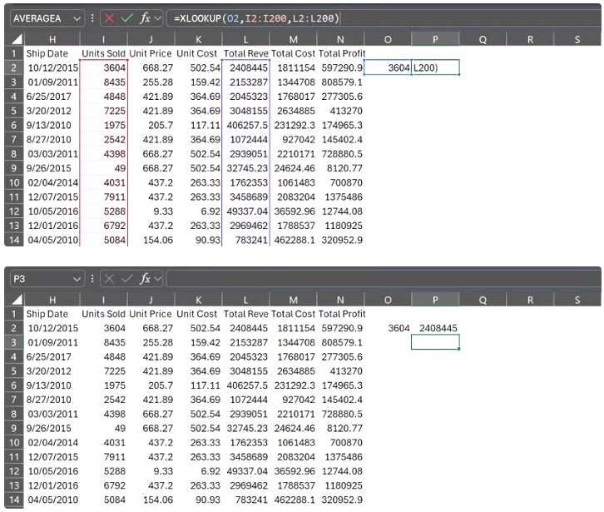Select row 3 header in bottom sheet

(x=14, y=342)
